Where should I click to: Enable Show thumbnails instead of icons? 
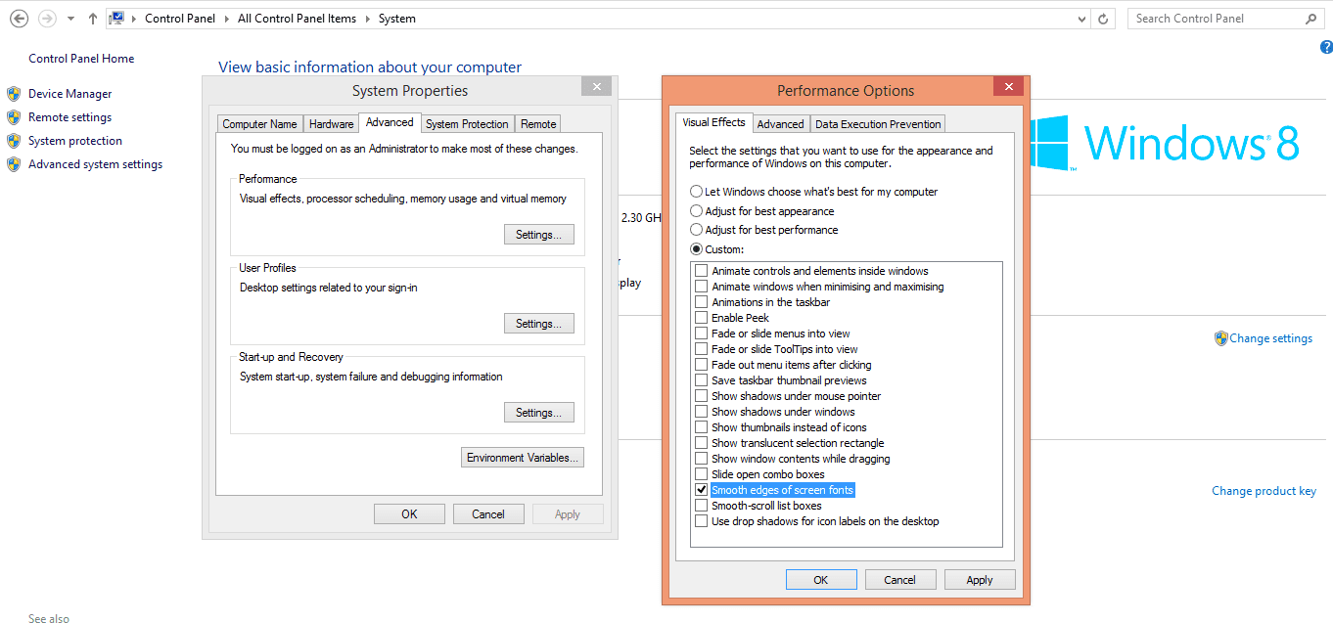(x=701, y=427)
